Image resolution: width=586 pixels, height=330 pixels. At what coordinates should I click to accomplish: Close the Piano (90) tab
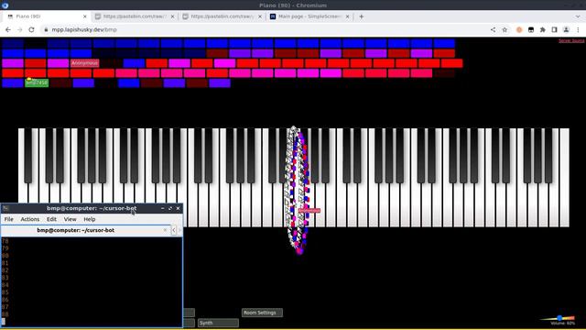[x=85, y=16]
